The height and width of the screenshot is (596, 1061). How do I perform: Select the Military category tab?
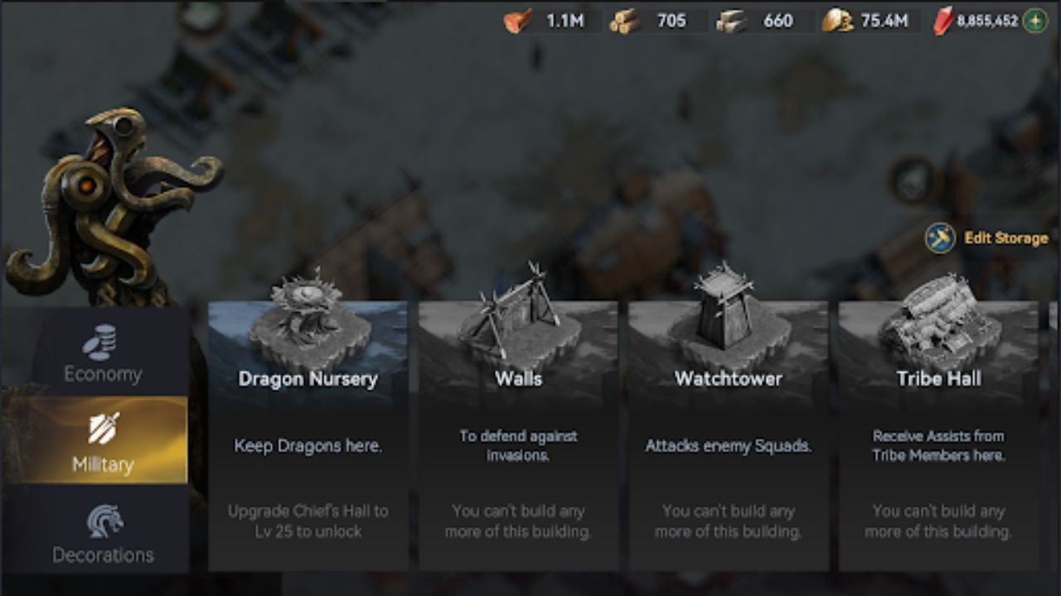pos(103,441)
